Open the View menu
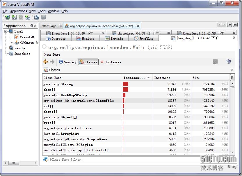This screenshot has width=242, height=176. click(x=32, y=11)
